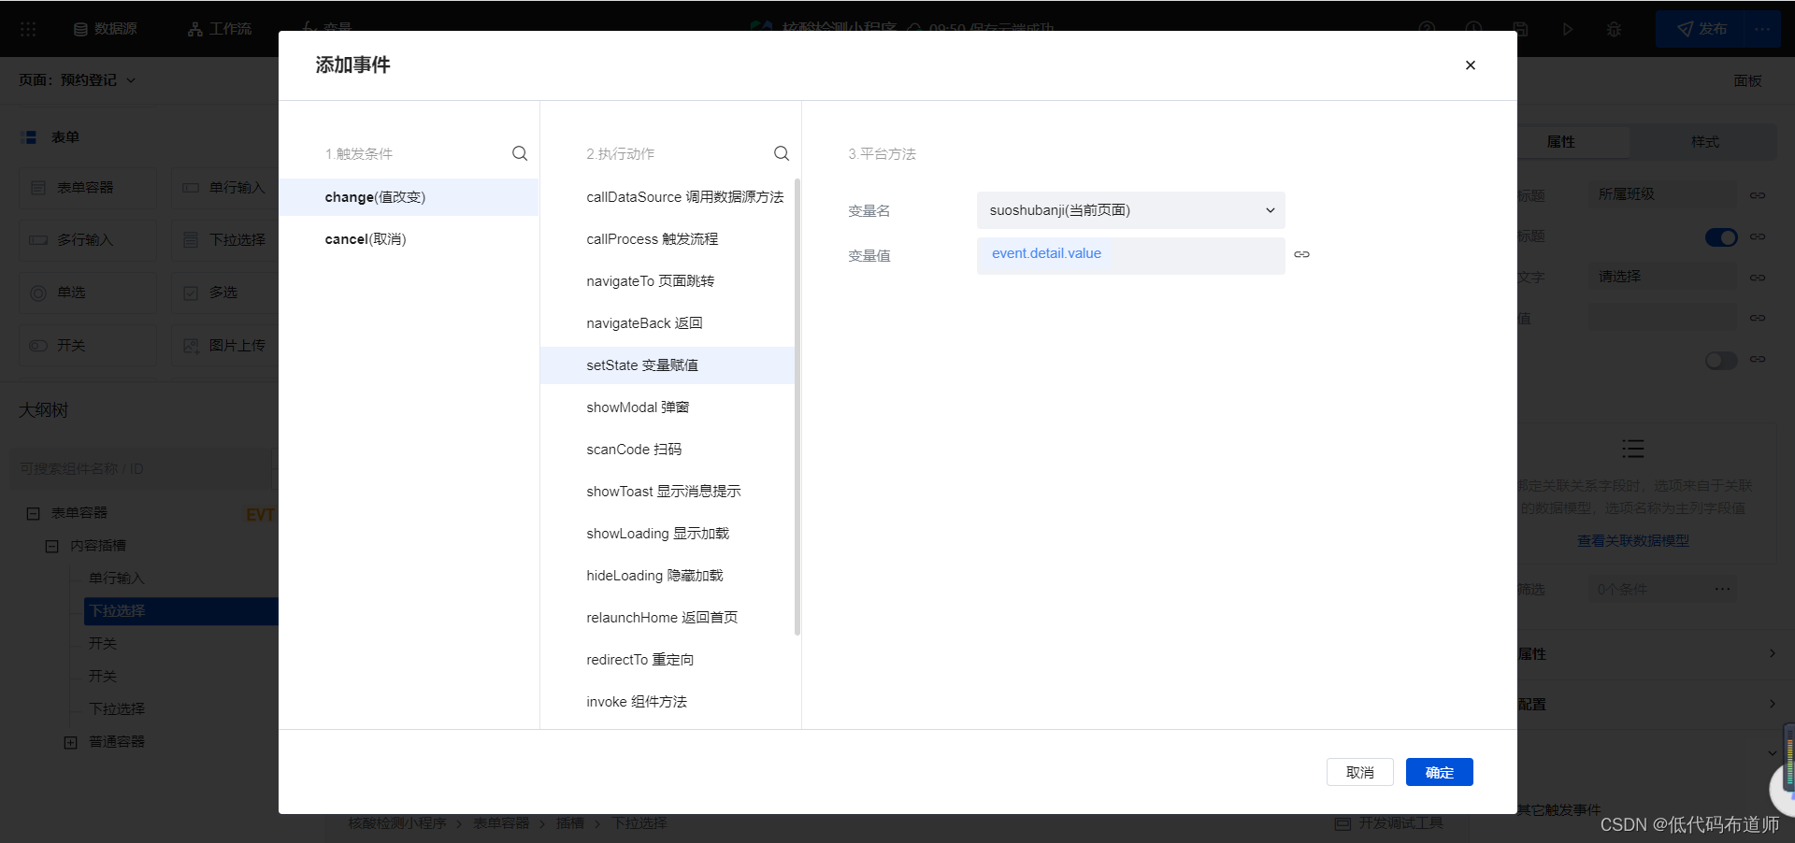1795x843 pixels.
Task: Choose showLoading 显示加载 action
Action: [668, 534]
